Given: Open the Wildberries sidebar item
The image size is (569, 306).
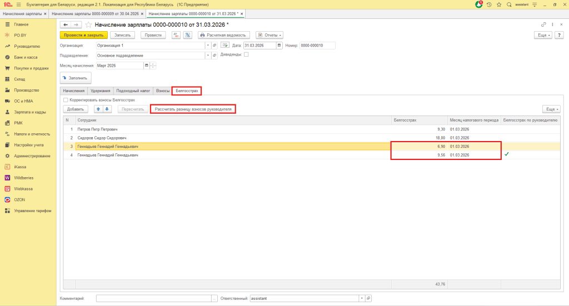Looking at the screenshot, I should 23,178.
